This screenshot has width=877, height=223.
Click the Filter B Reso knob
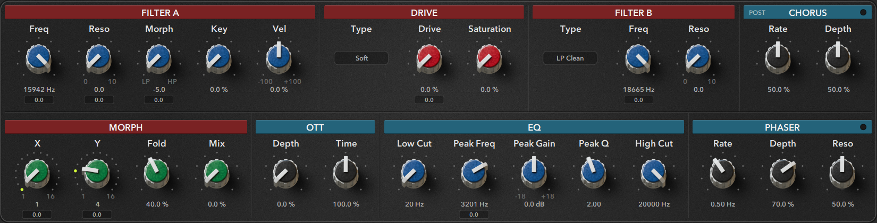tap(698, 58)
